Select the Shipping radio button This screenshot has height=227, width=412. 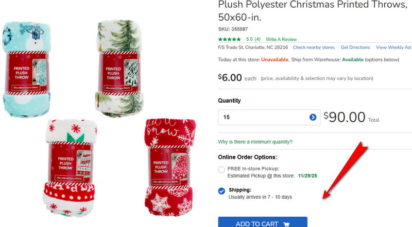[221, 191]
